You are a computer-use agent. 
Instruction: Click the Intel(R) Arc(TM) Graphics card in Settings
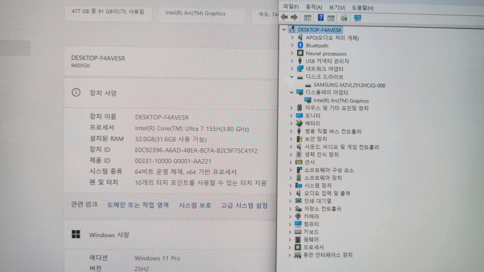(x=202, y=14)
